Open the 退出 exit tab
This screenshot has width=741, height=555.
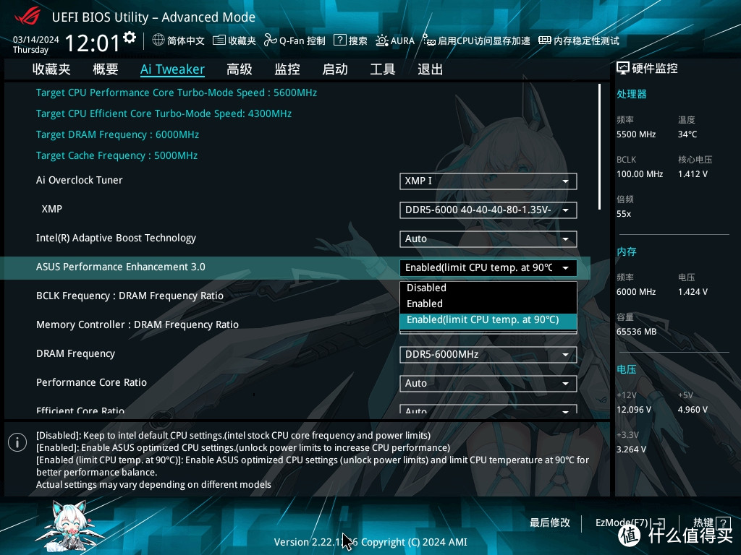click(x=430, y=69)
